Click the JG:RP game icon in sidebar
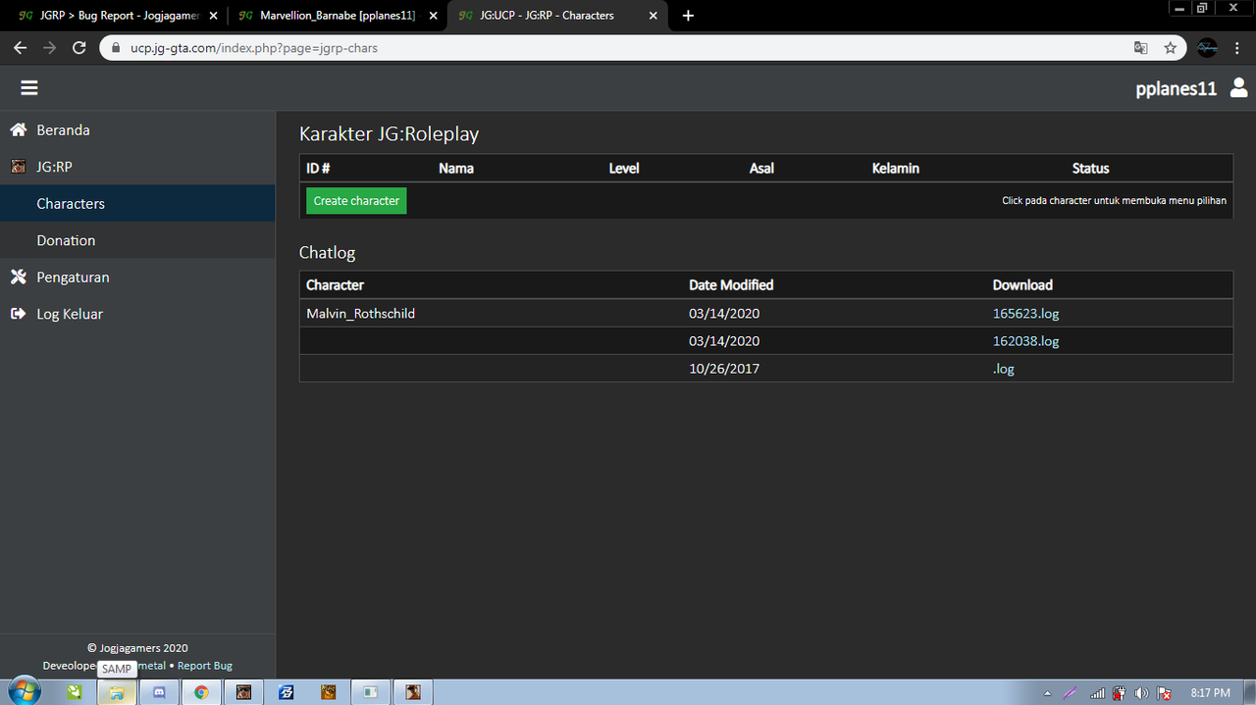This screenshot has width=1256, height=705. pyautogui.click(x=18, y=167)
